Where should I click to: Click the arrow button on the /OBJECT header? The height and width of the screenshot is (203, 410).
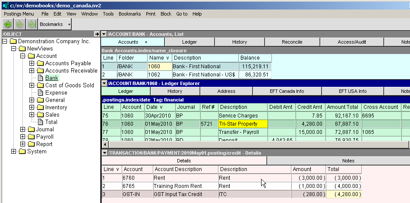pos(97,34)
